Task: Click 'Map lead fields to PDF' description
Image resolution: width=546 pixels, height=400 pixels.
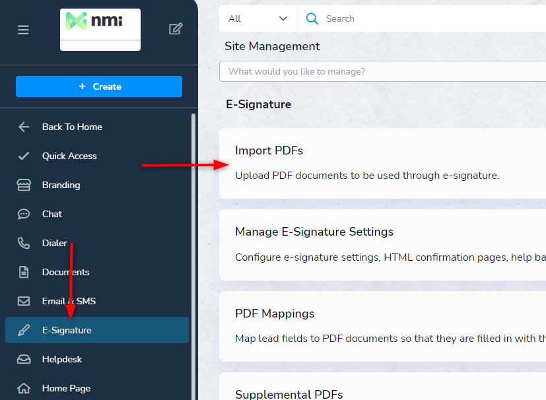Action: tap(390, 339)
